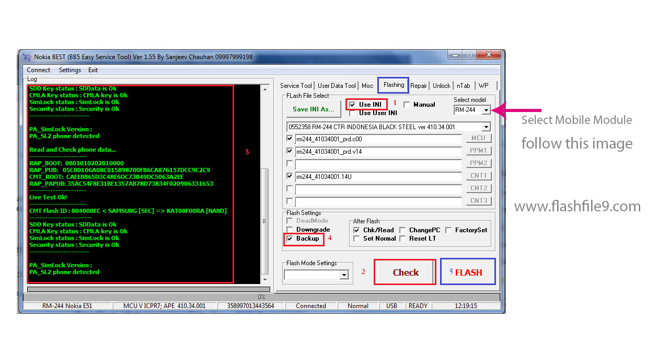The height and width of the screenshot is (363, 670).
Task: Switch to the Service Tool tab
Action: [296, 86]
